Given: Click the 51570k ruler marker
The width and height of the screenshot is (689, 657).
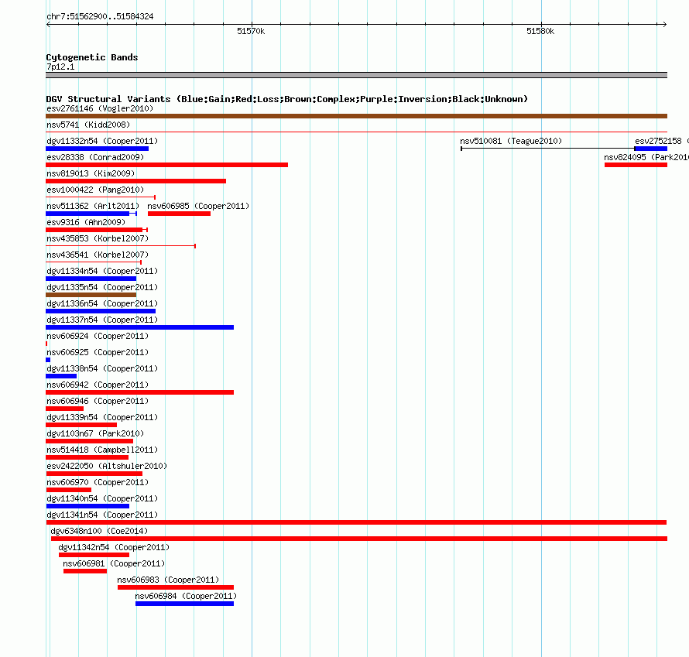Looking at the screenshot, I should click(251, 31).
